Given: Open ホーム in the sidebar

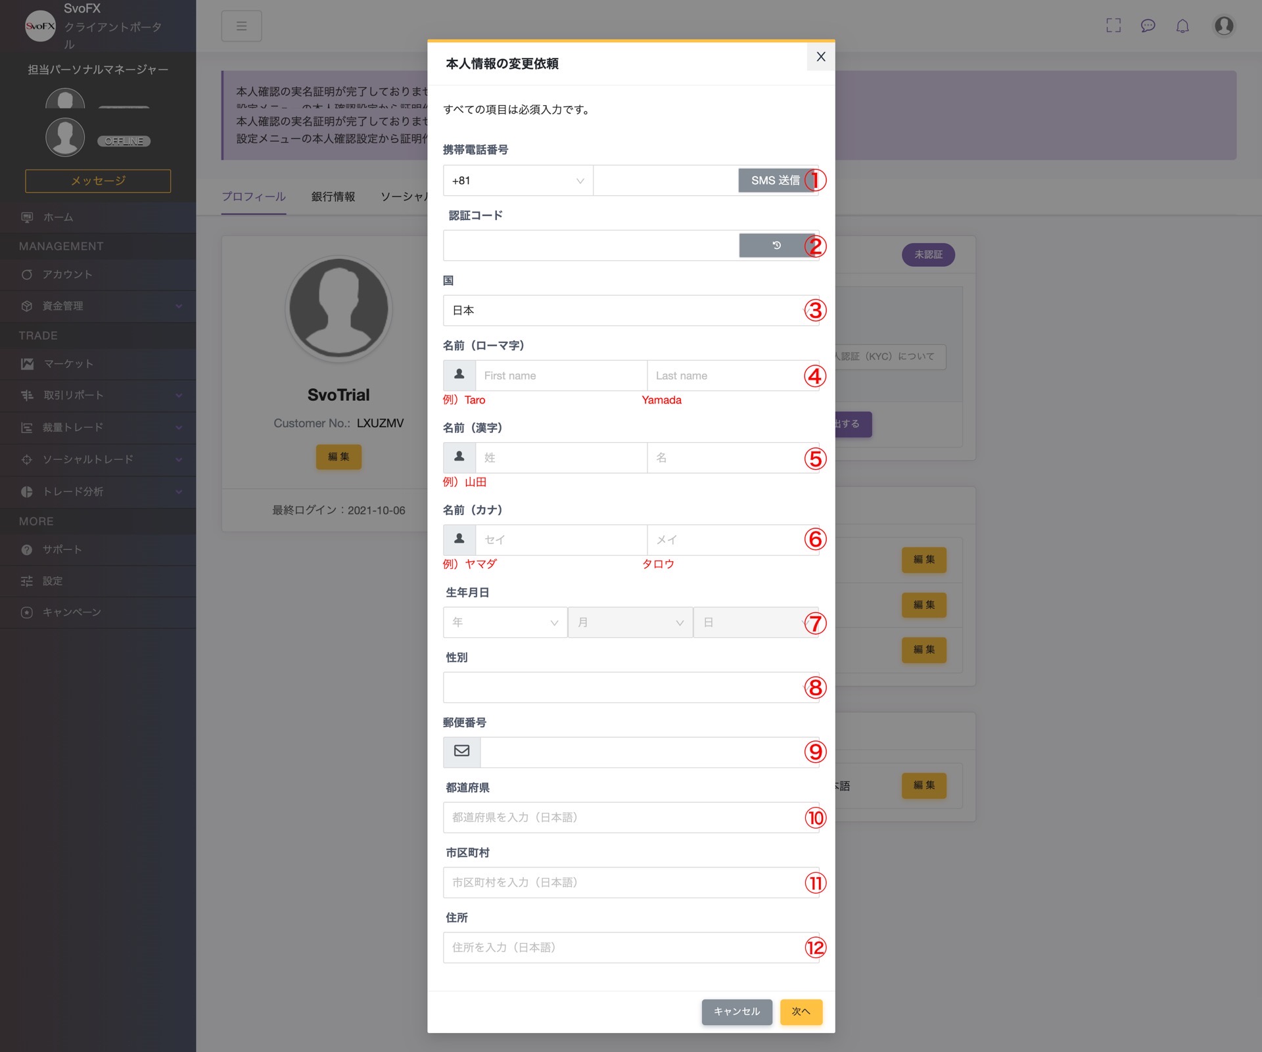Looking at the screenshot, I should (x=98, y=217).
